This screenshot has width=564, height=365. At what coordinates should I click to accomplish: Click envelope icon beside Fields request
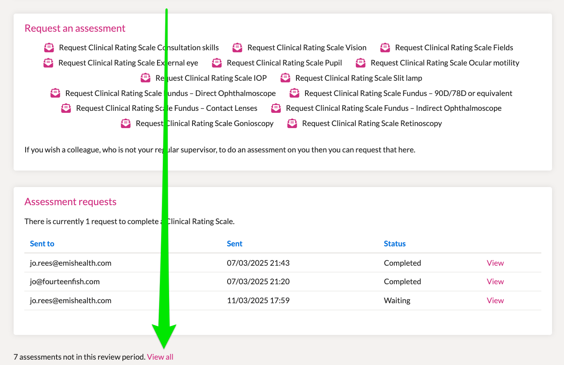coord(385,48)
